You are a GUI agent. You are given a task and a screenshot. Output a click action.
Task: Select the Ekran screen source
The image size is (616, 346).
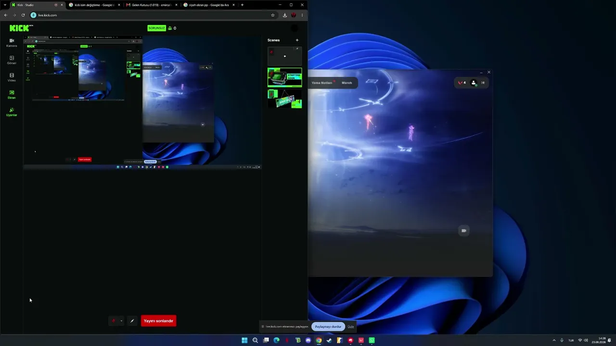[12, 95]
